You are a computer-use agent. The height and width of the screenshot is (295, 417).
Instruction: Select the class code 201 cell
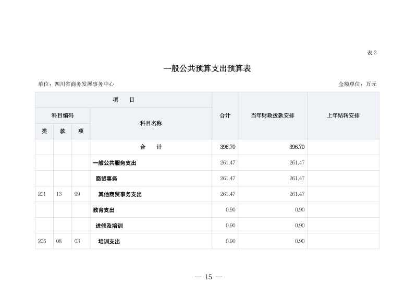click(42, 194)
